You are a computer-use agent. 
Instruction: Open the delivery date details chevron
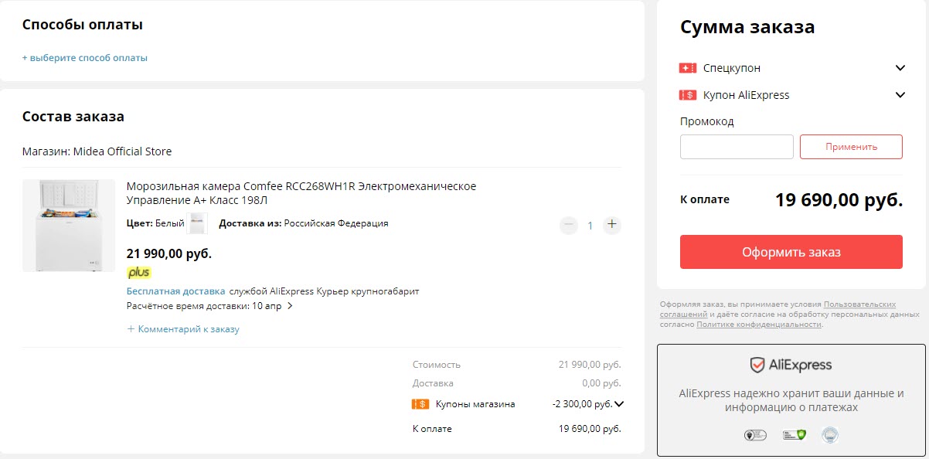pos(291,305)
